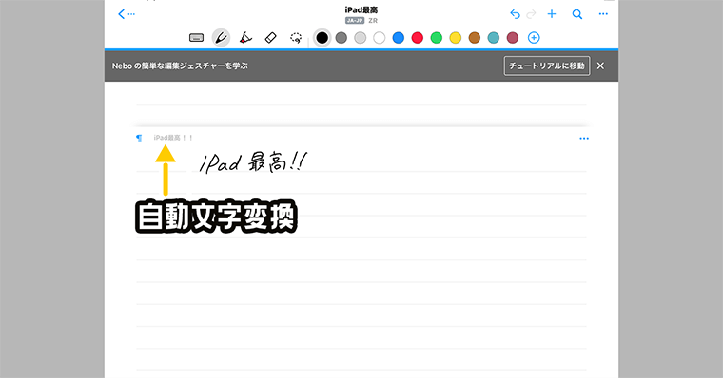This screenshot has width=723, height=378.
Task: Tap the iPad最高 page title
Action: (361, 9)
